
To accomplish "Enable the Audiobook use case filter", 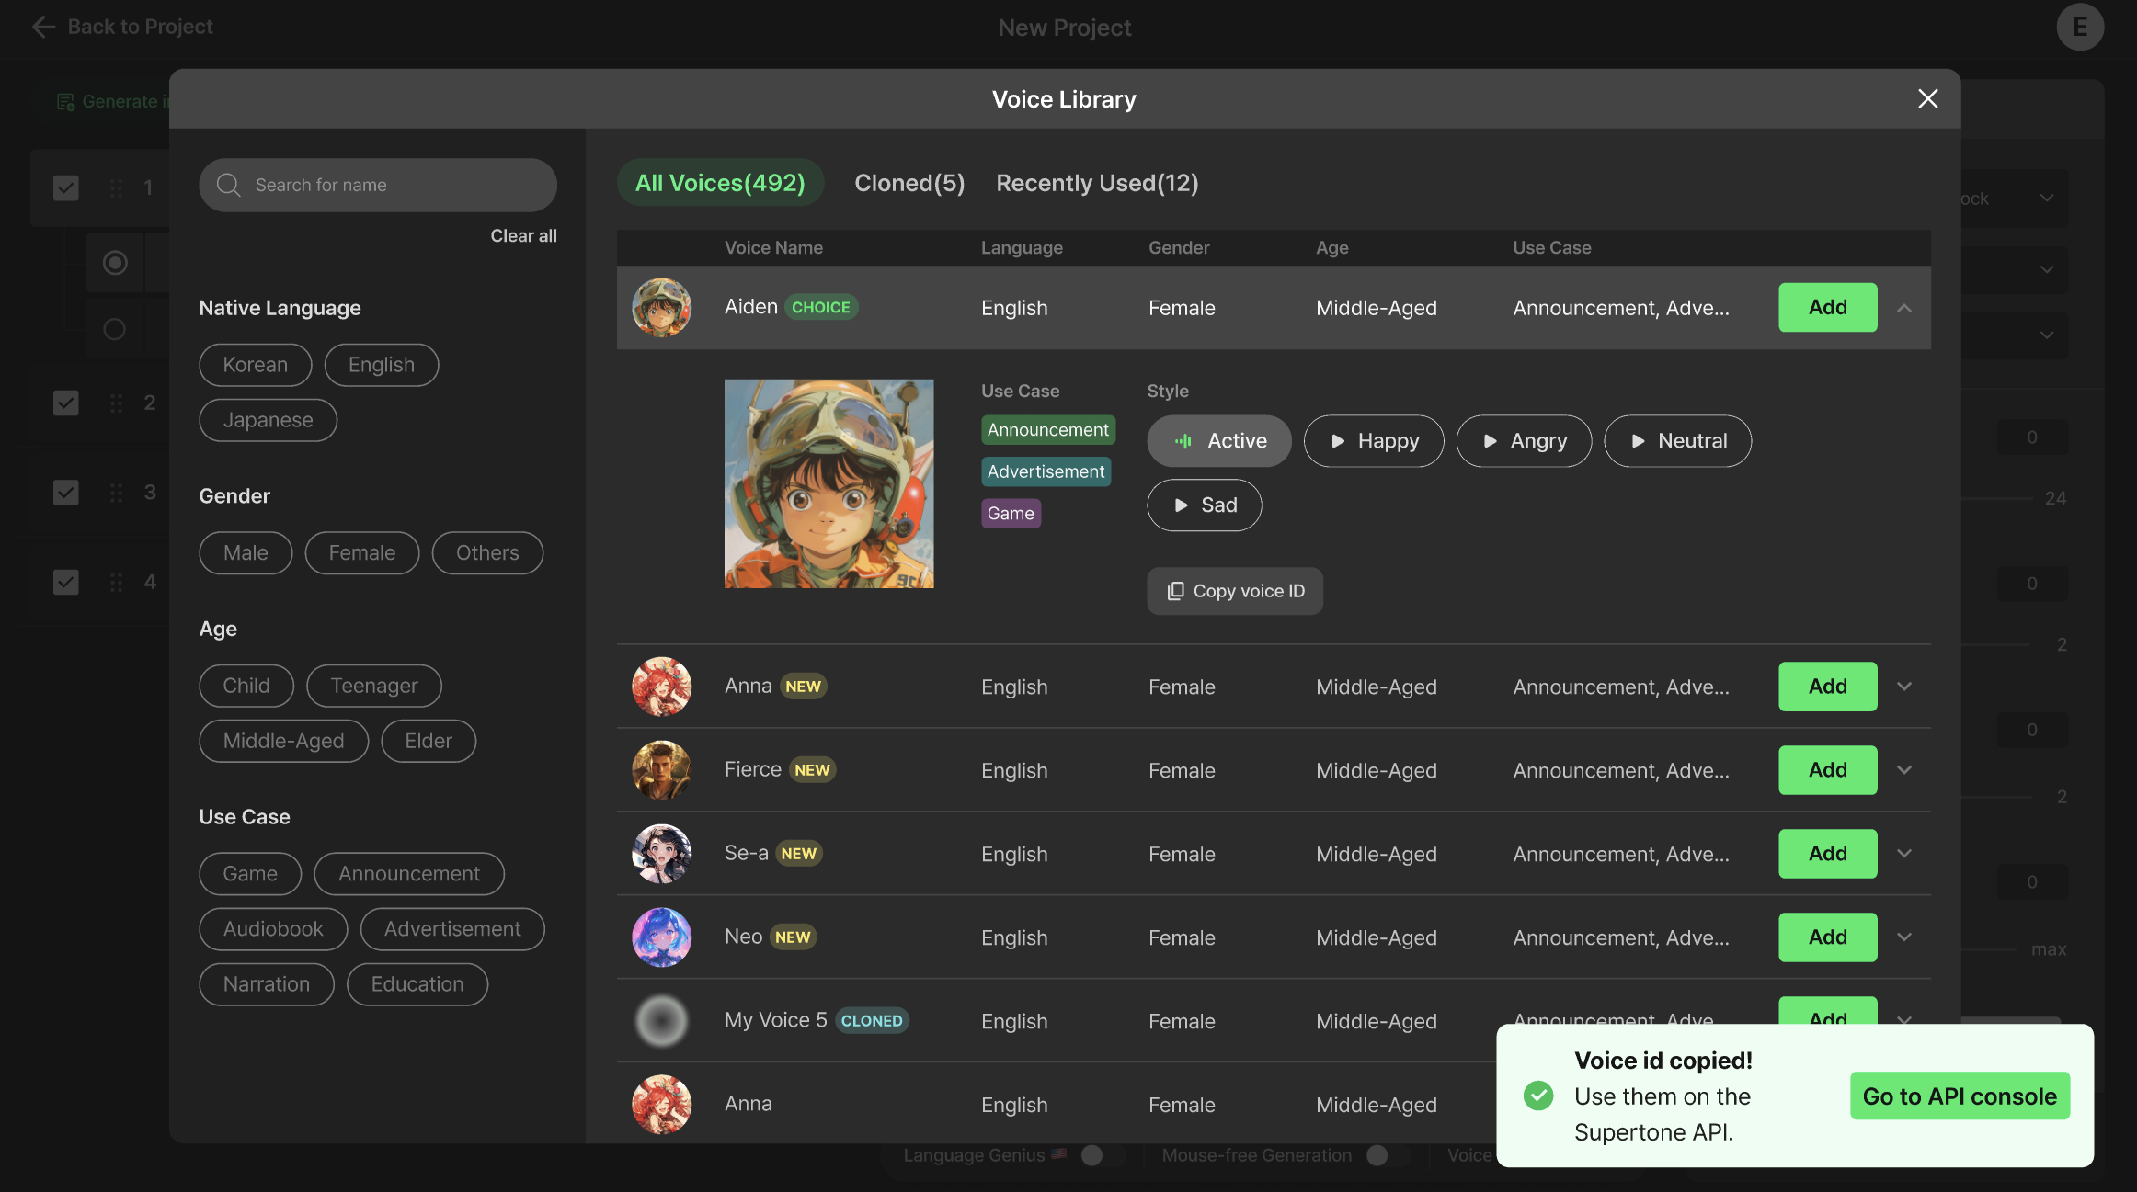I will [x=273, y=929].
